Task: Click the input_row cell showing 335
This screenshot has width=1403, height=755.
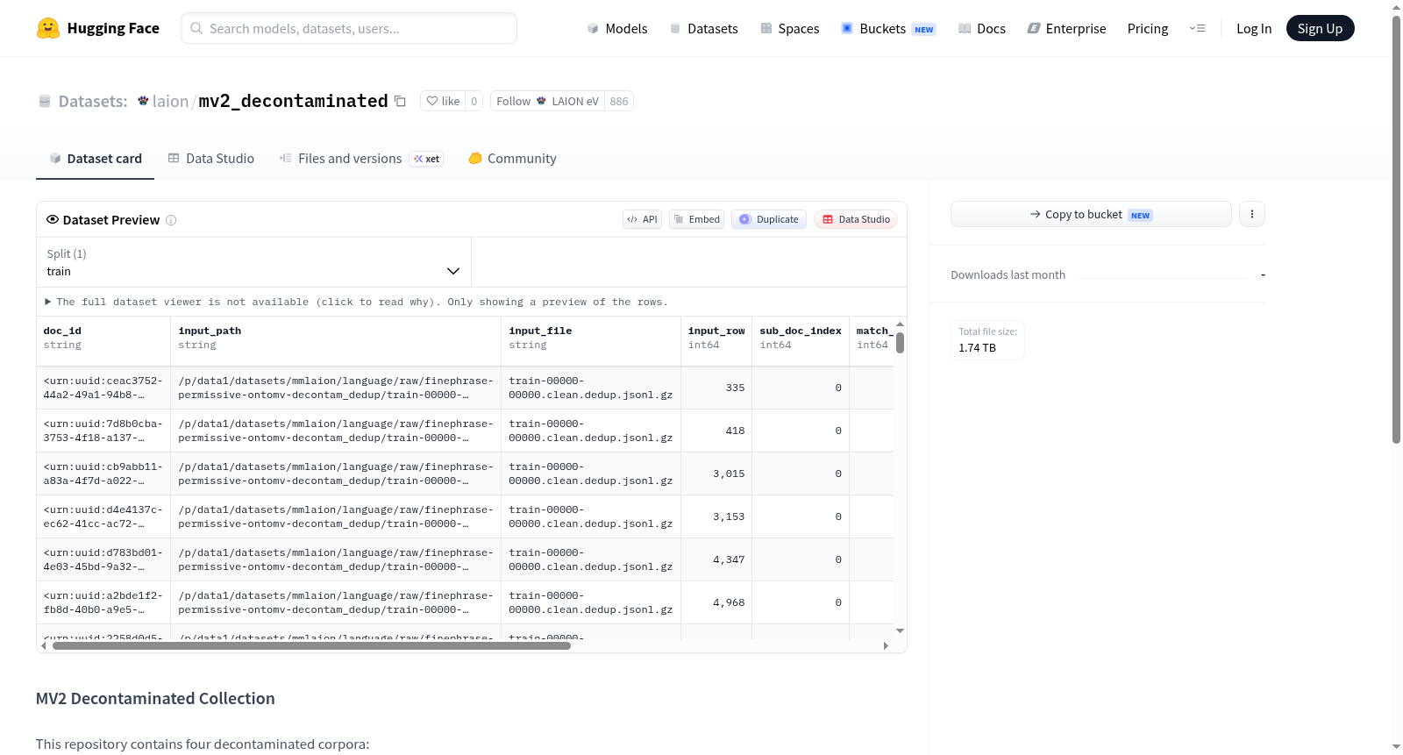Action: 716,388
